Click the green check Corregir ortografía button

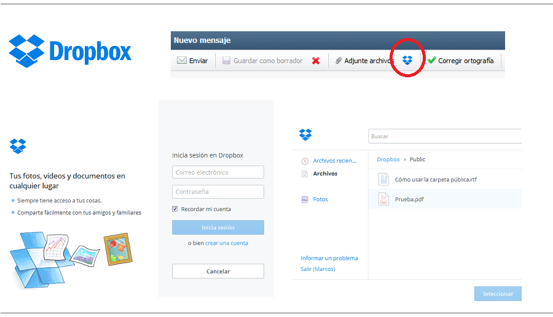461,61
